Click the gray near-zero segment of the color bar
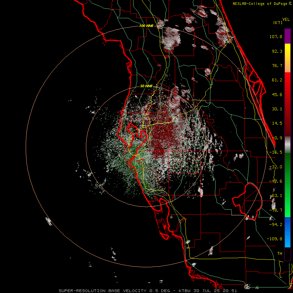This screenshot has height=293, width=293. click(x=287, y=145)
